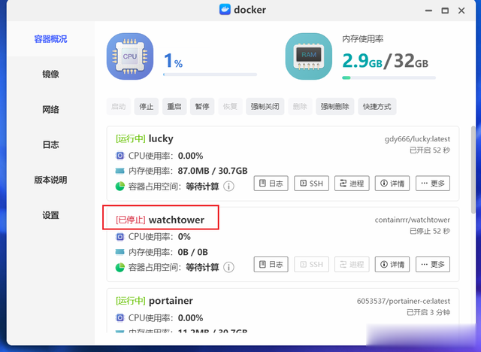
Task: Click lucky memory usage icon
Action: click(x=120, y=171)
